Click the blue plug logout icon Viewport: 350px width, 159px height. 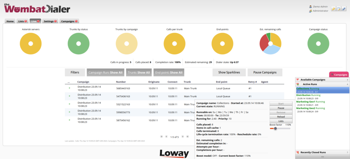[x=344, y=9]
